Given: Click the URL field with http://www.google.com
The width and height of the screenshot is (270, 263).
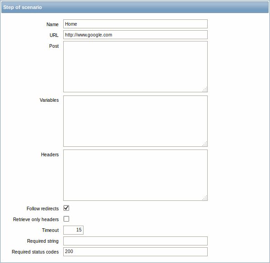Looking at the screenshot, I should pos(135,35).
